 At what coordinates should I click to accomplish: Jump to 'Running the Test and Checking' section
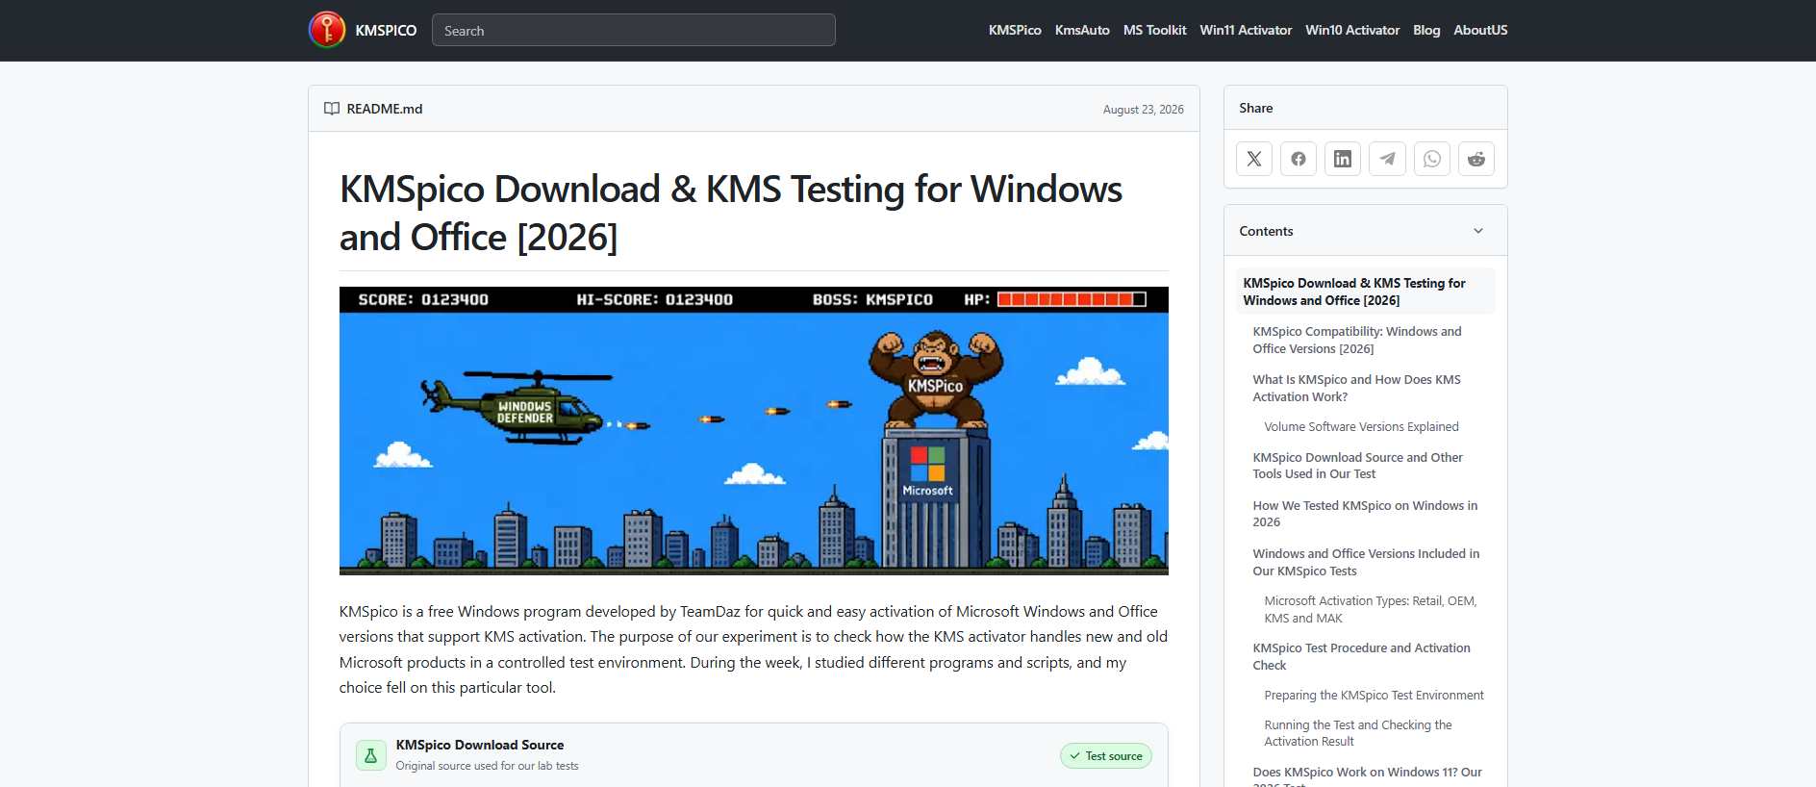[x=1358, y=733]
